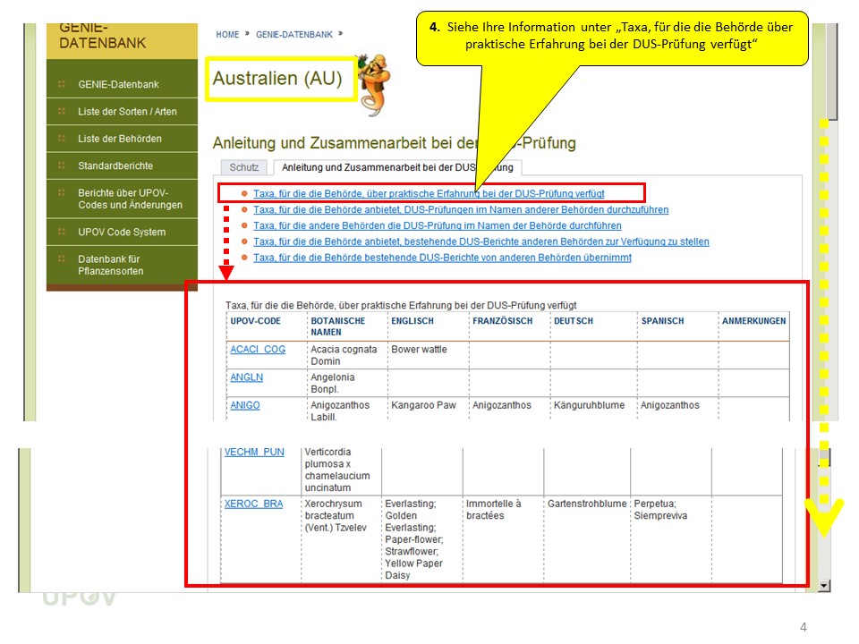Open GENIE-Datenbank sidebar menu item

pyautogui.click(x=118, y=84)
